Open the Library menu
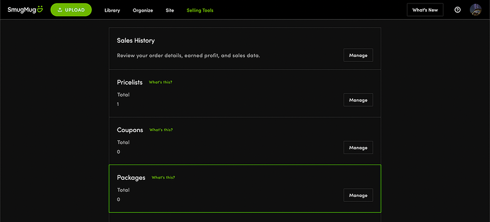The height and width of the screenshot is (222, 490). pyautogui.click(x=112, y=10)
